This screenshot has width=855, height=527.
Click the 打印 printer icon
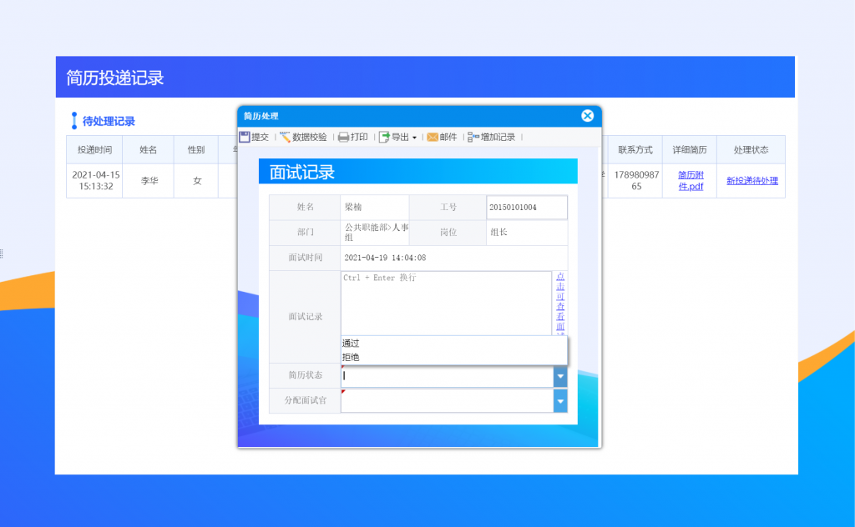[x=343, y=137]
